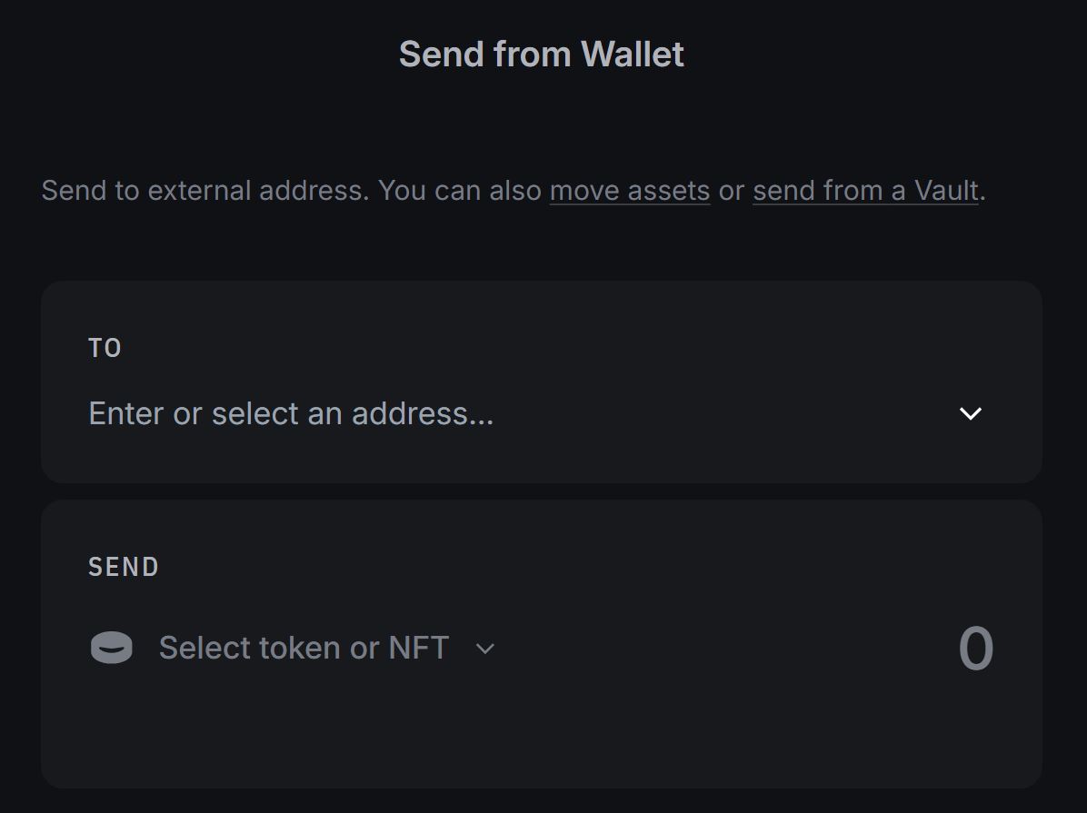The width and height of the screenshot is (1087, 813).
Task: Focus the "Enter or select an address" field
Action: click(291, 414)
